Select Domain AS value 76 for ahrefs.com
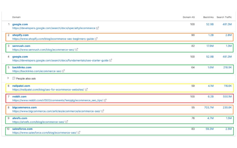The image size is (237, 148). click(x=193, y=118)
